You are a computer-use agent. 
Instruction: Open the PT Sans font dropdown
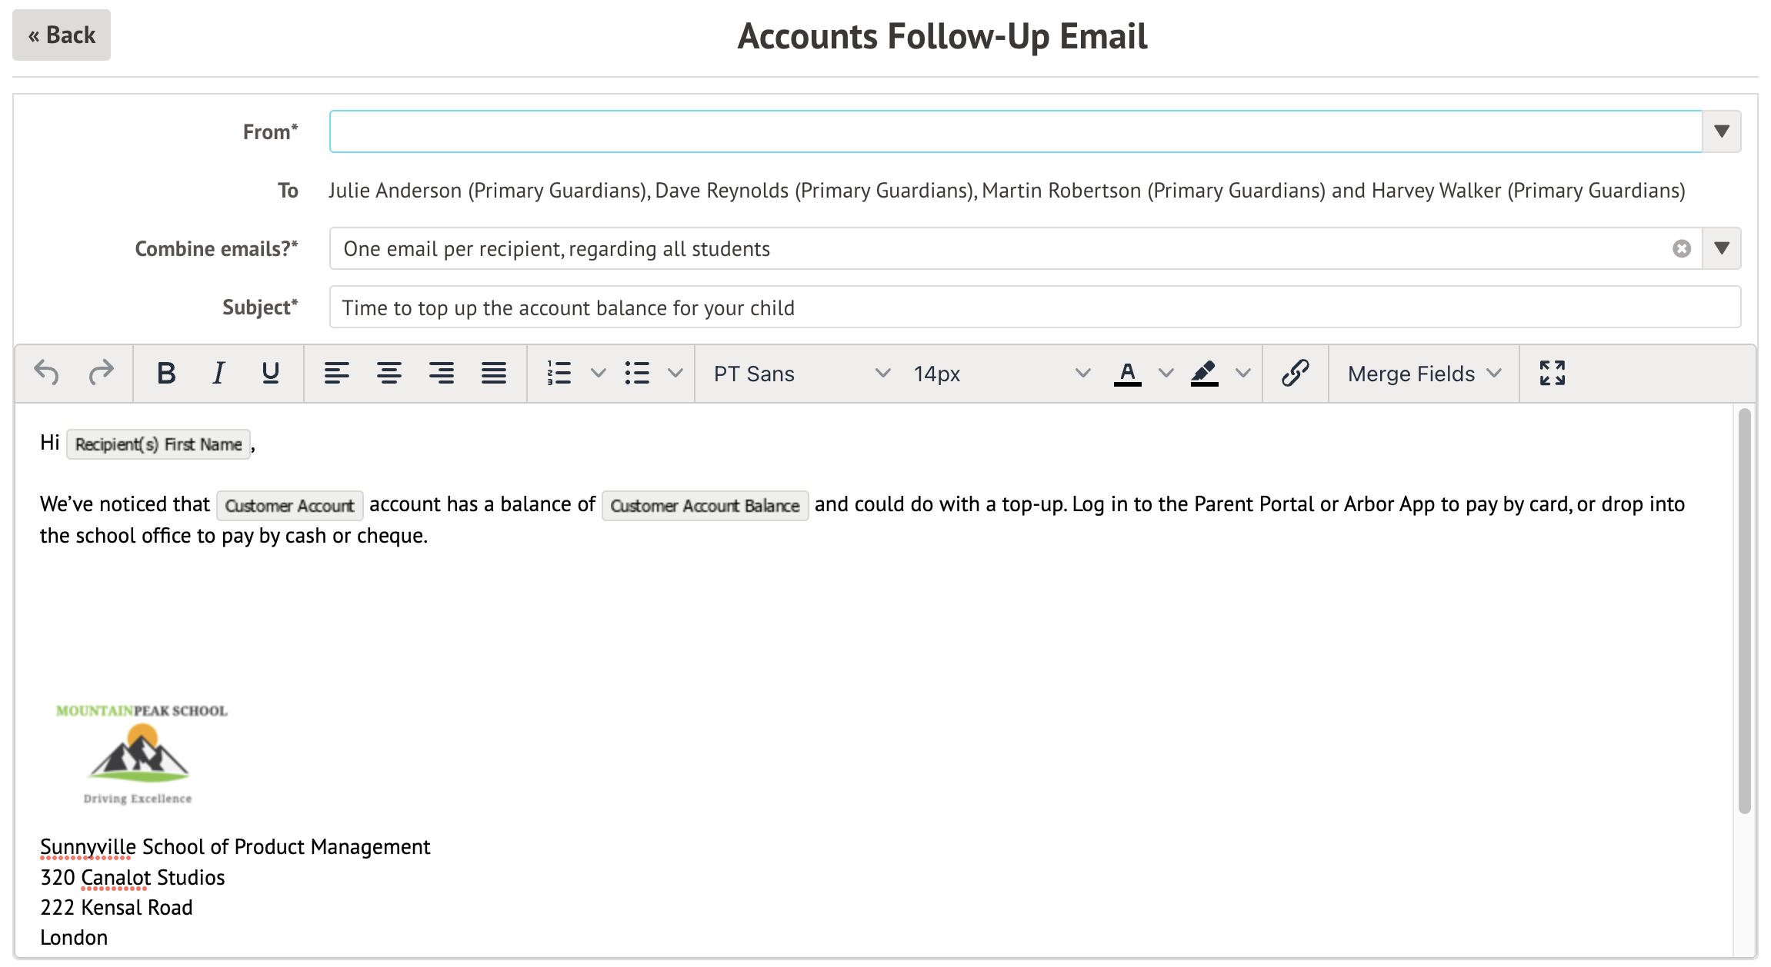(801, 374)
